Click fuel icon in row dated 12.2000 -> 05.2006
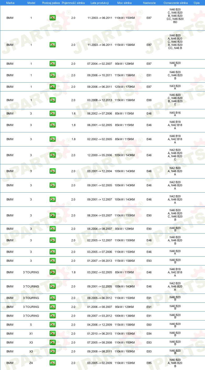Image resolution: width=205 pixels, height=370 pixels. (53, 155)
